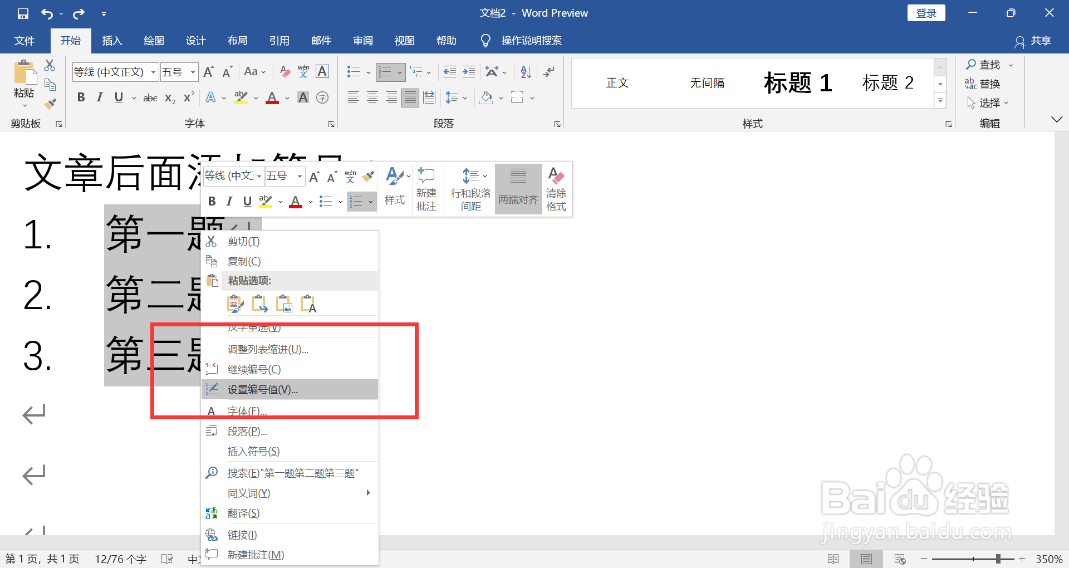The image size is (1069, 568).
Task: Apply Text Highlight Color
Action: (241, 97)
